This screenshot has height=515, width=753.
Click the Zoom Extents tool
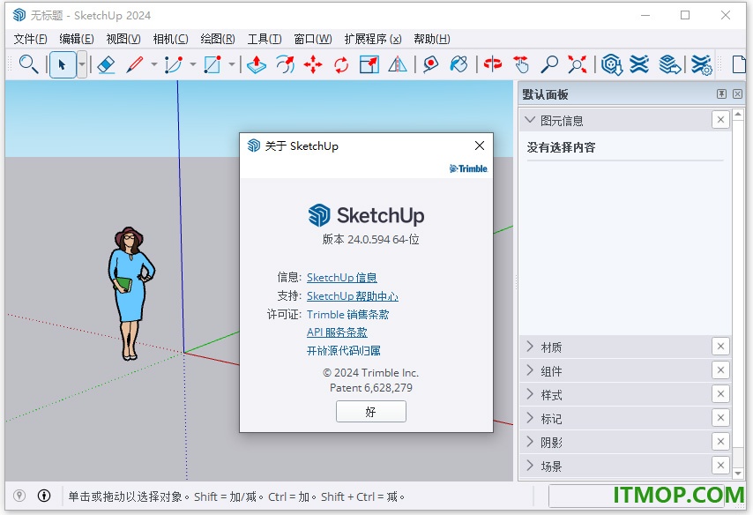click(578, 64)
